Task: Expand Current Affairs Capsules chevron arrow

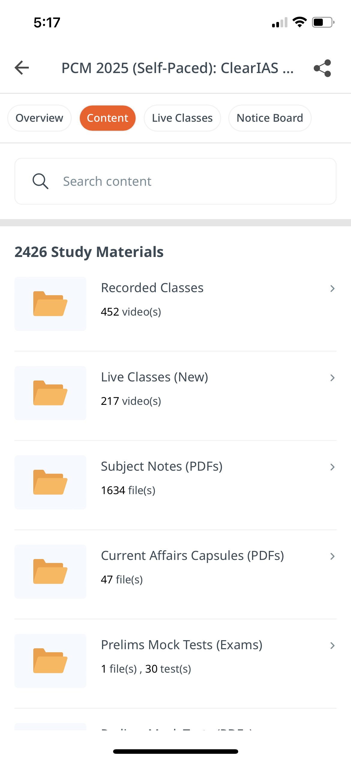Action: tap(332, 556)
